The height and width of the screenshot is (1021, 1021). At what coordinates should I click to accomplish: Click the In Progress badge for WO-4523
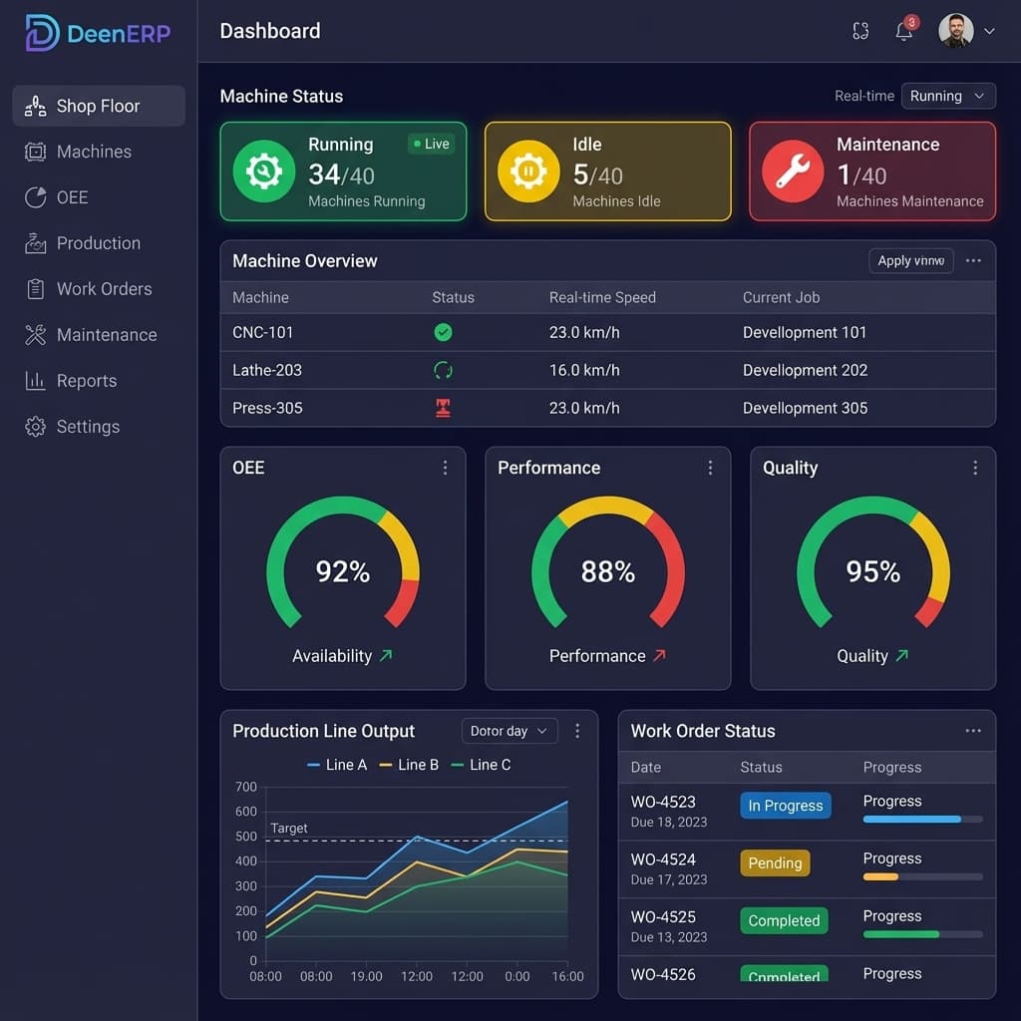(786, 806)
